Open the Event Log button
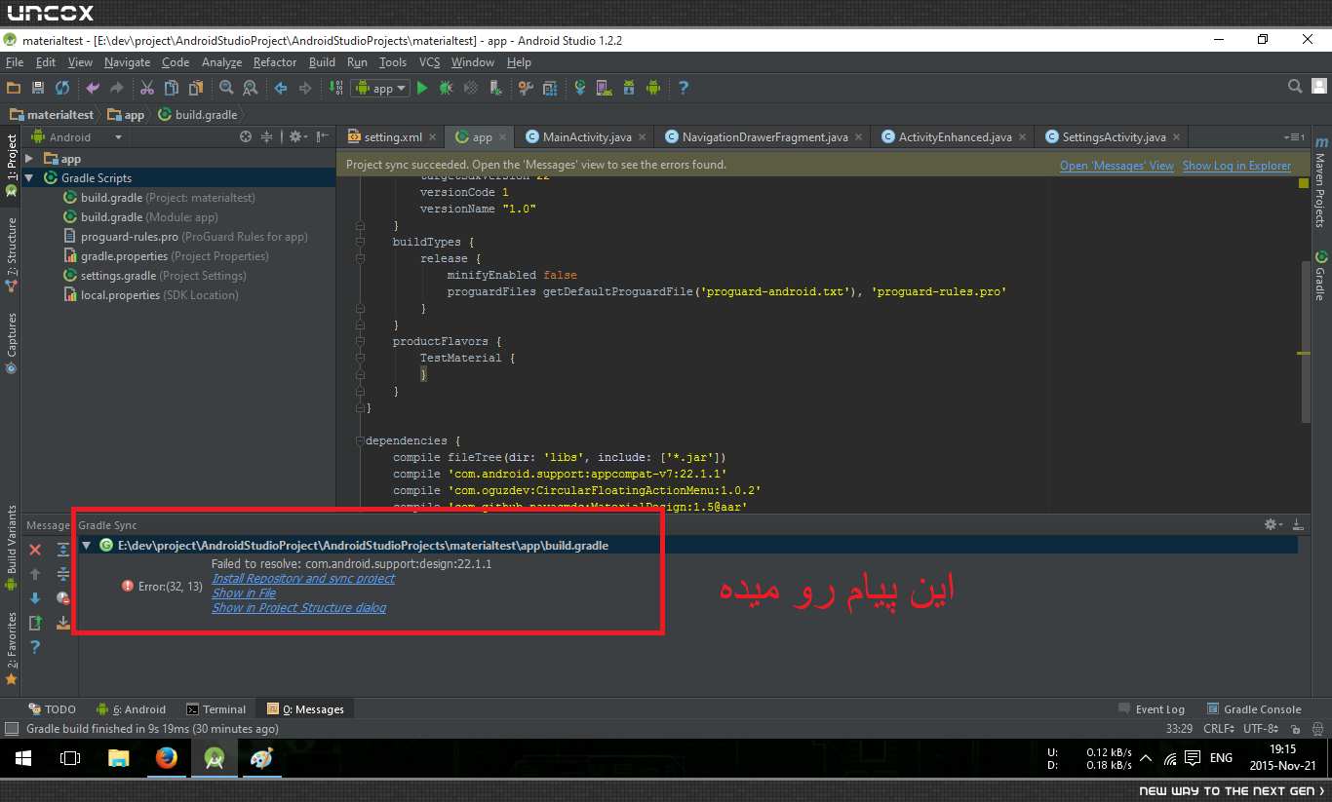The width and height of the screenshot is (1332, 802). point(1152,709)
